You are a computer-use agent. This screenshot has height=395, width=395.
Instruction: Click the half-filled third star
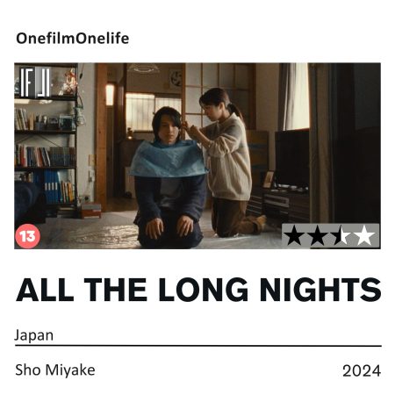(341, 235)
